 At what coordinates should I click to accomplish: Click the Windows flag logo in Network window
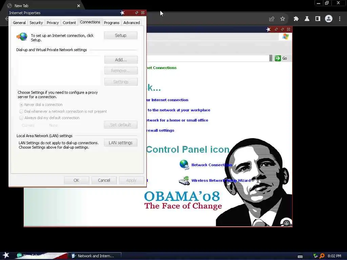tap(285, 37)
